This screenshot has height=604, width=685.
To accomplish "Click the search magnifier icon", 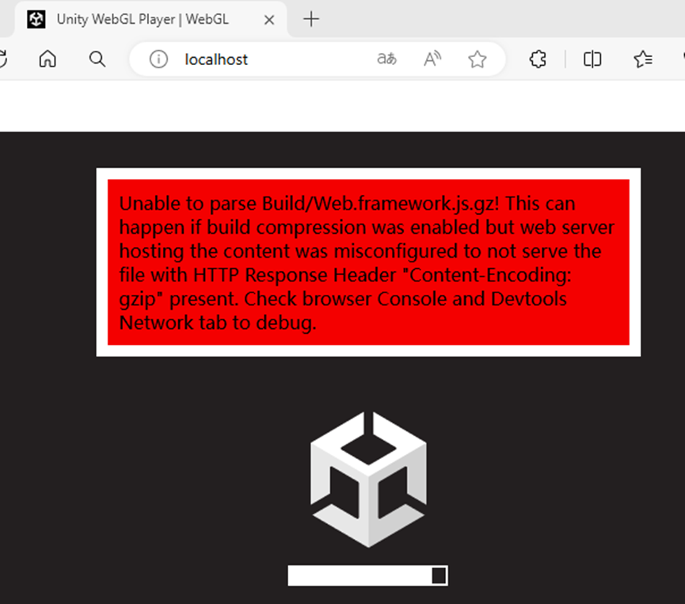I will click(97, 59).
